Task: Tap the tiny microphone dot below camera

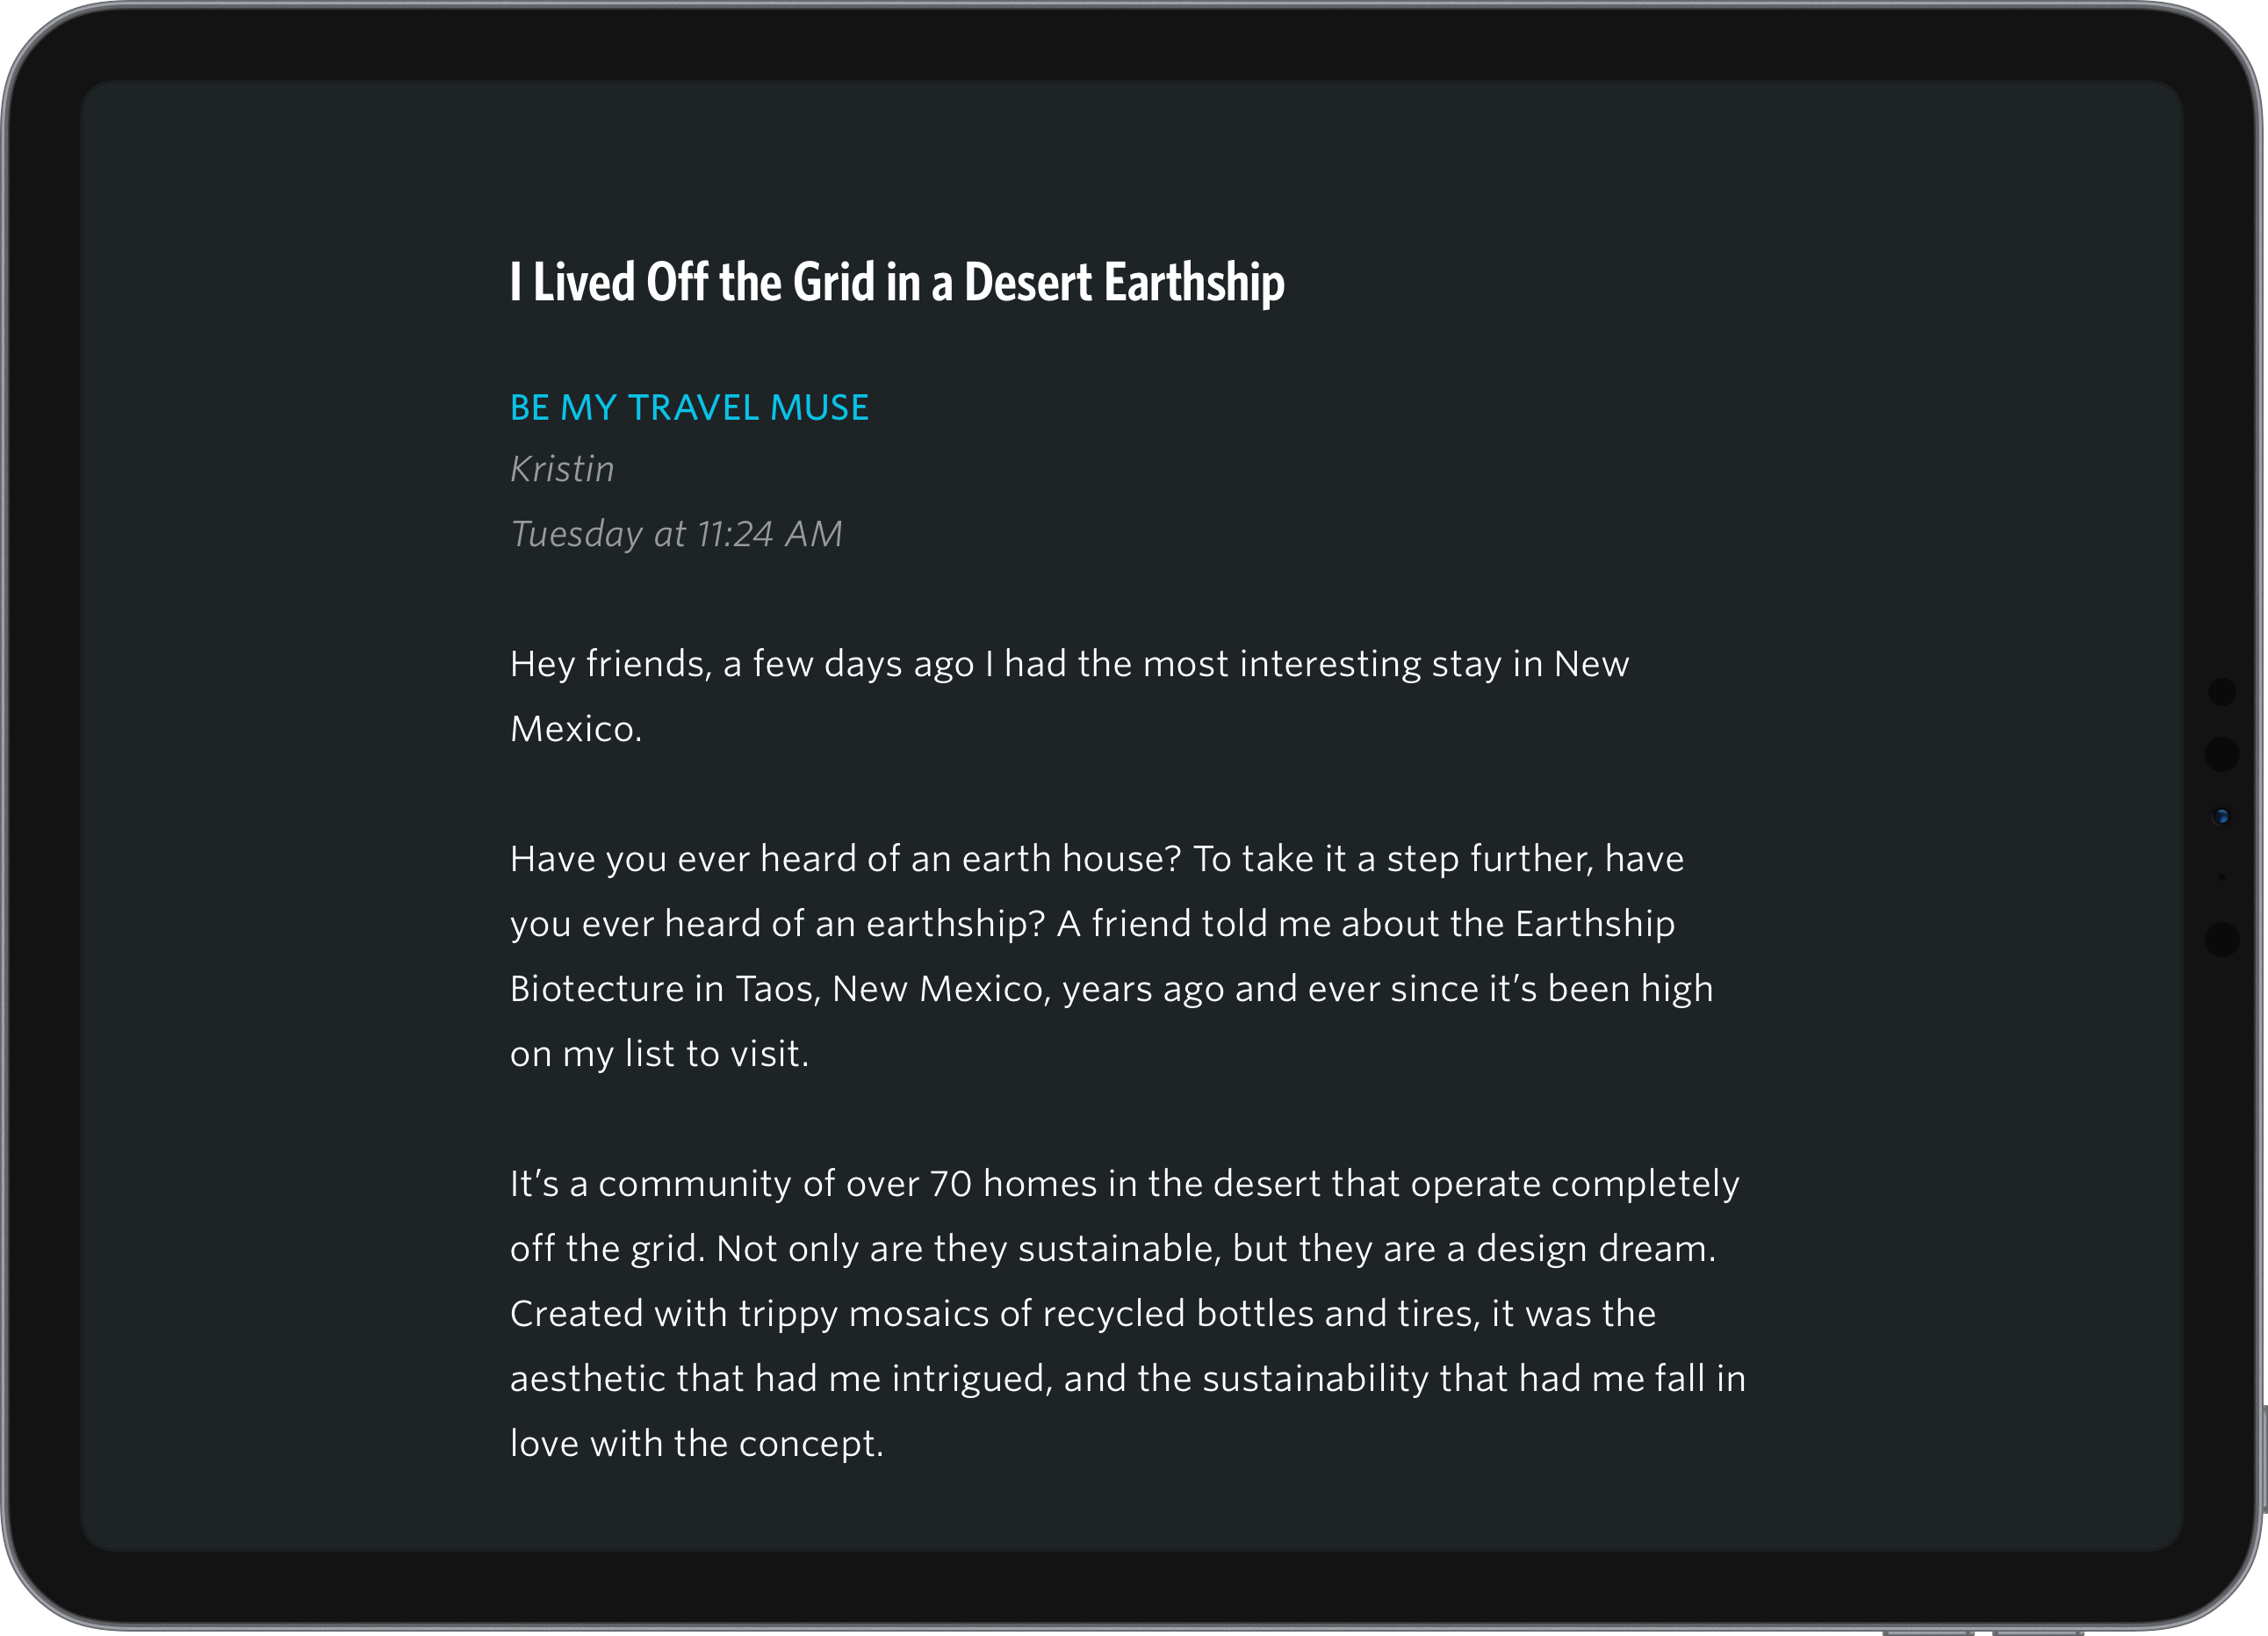Action: point(2221,877)
